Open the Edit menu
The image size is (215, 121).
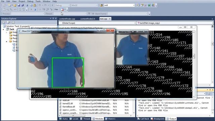(x=8, y=1)
